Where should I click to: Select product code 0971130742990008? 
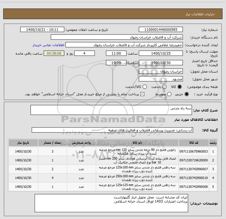tap(194, 187)
